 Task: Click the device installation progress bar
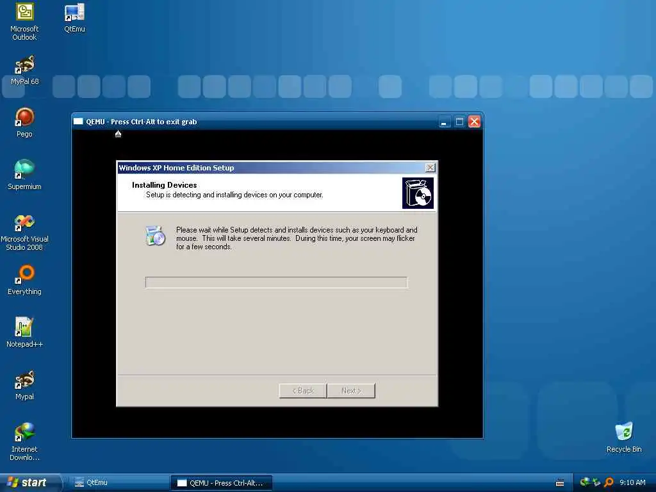277,283
